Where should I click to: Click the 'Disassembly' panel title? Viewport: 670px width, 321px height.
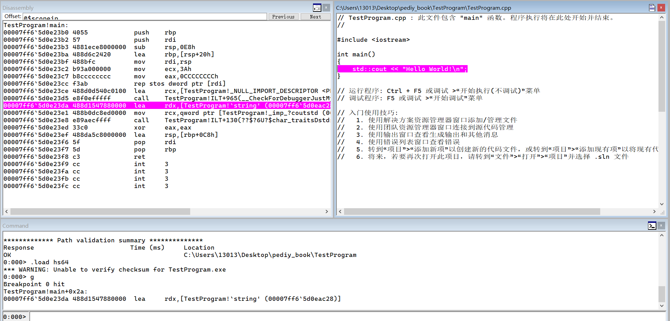[x=18, y=8]
